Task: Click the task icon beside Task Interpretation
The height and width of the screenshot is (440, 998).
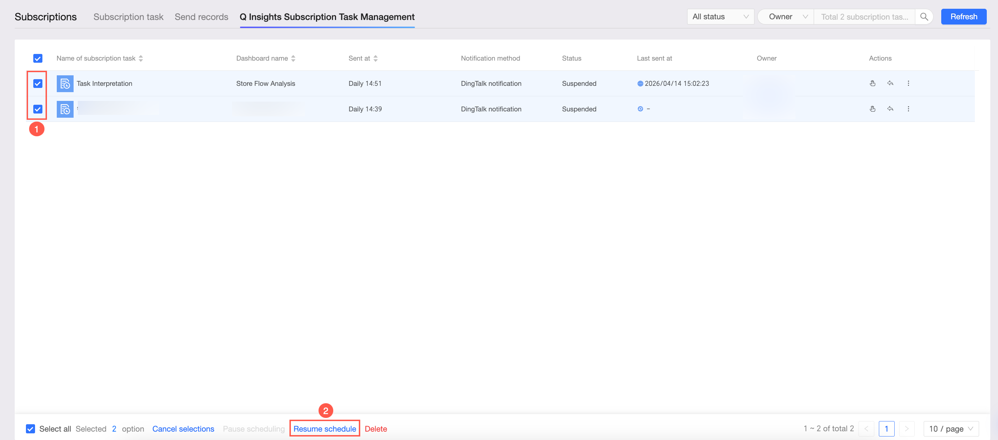Action: tap(65, 84)
